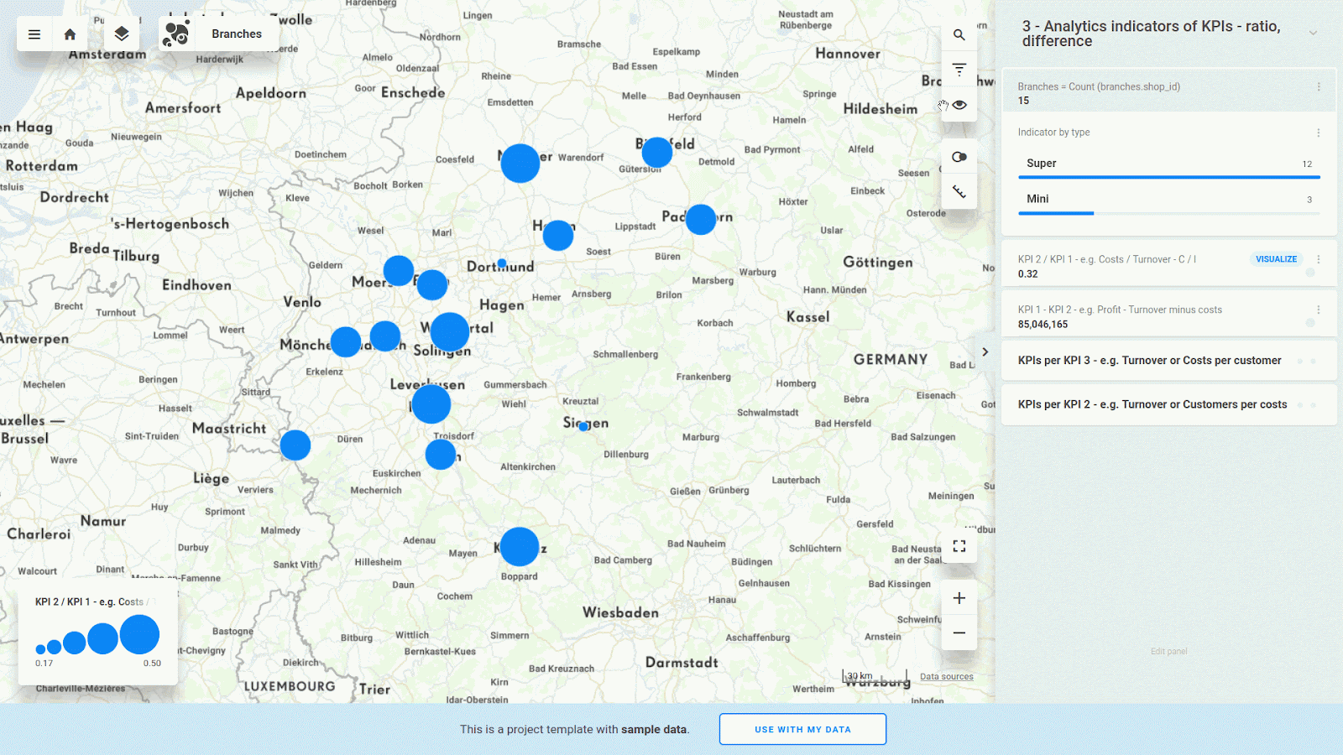Toggle the compare switch on map toolbar

[959, 157]
